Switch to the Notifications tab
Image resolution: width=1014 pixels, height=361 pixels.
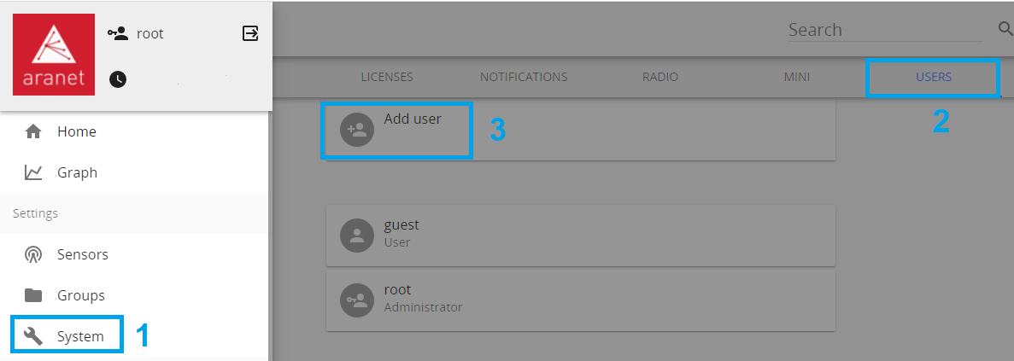(x=524, y=77)
